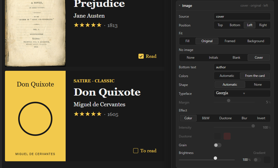This screenshot has height=168, width=278.
Task: Toggle the Gradient switch
Action: coord(257,160)
